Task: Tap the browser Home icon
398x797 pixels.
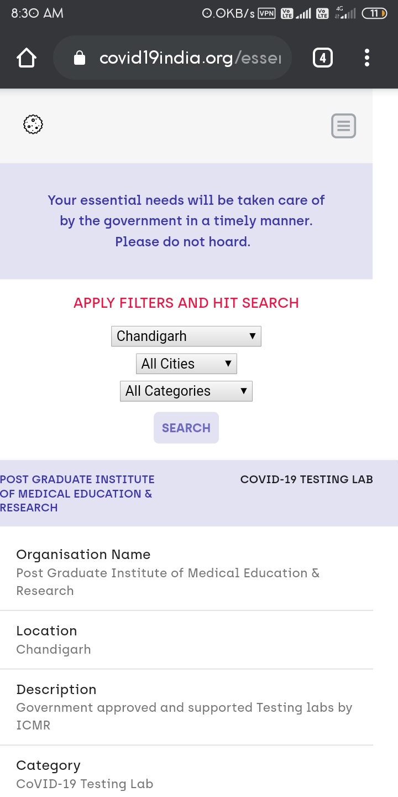Action: coord(26,57)
